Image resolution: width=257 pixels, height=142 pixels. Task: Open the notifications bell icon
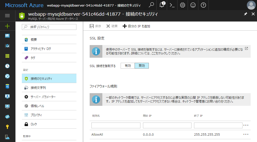(162, 5)
